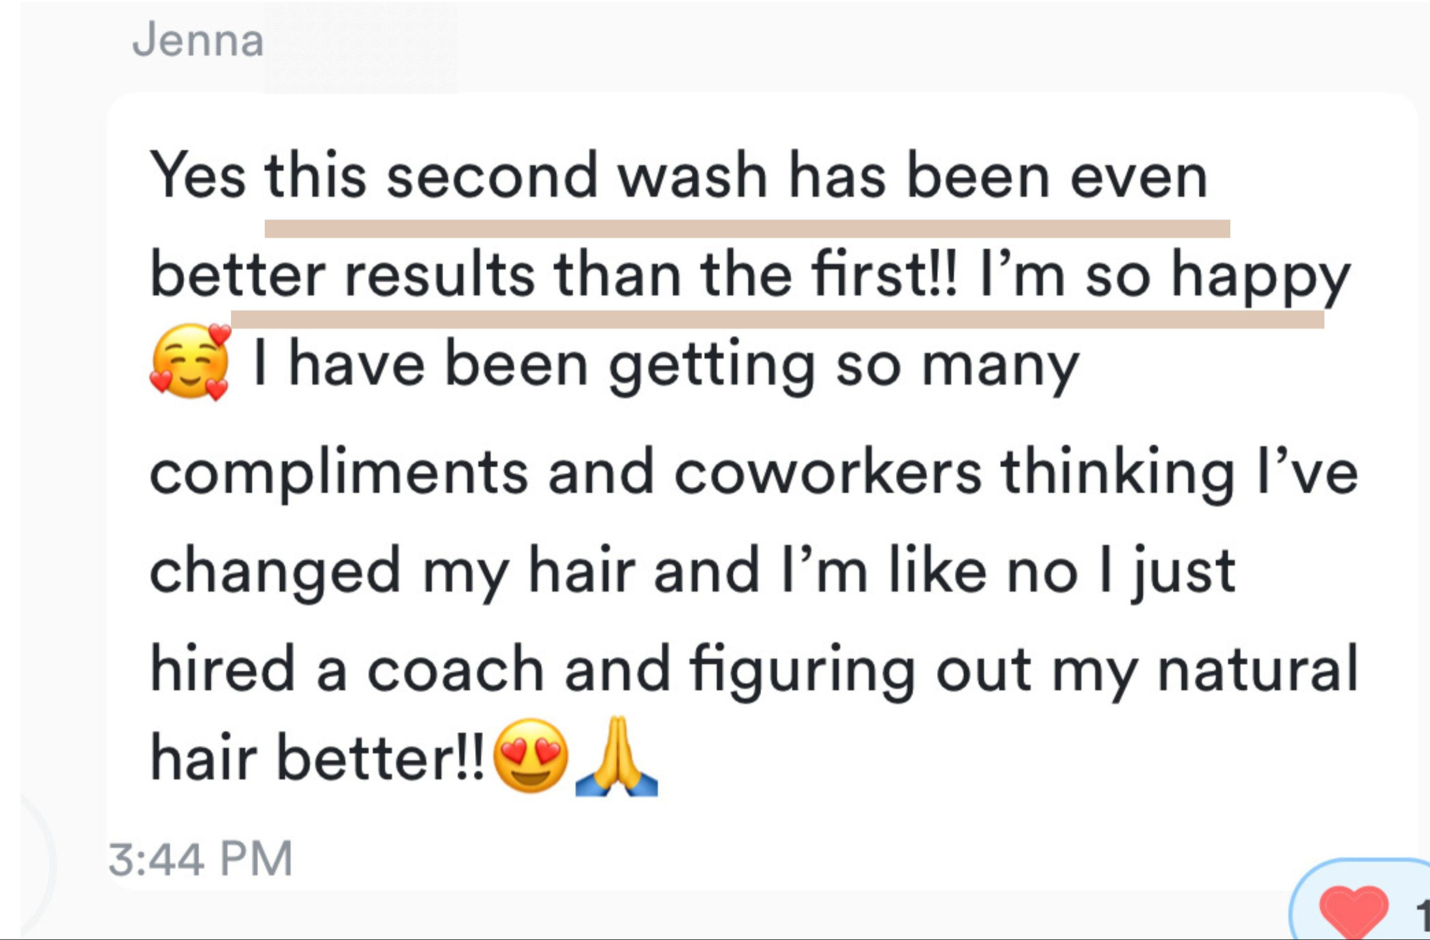Click the words 'hair better!!' on the last line
Image resolution: width=1430 pixels, height=940 pixels.
click(x=317, y=757)
